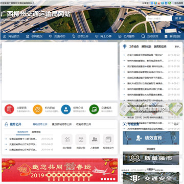184x184 pixels.
Task: Open 网上办事 in the navigation bar
Action: pyautogui.click(x=106, y=36)
